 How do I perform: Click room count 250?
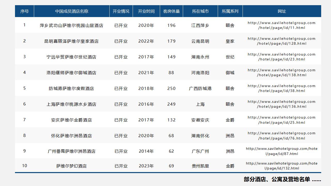pos(171,89)
